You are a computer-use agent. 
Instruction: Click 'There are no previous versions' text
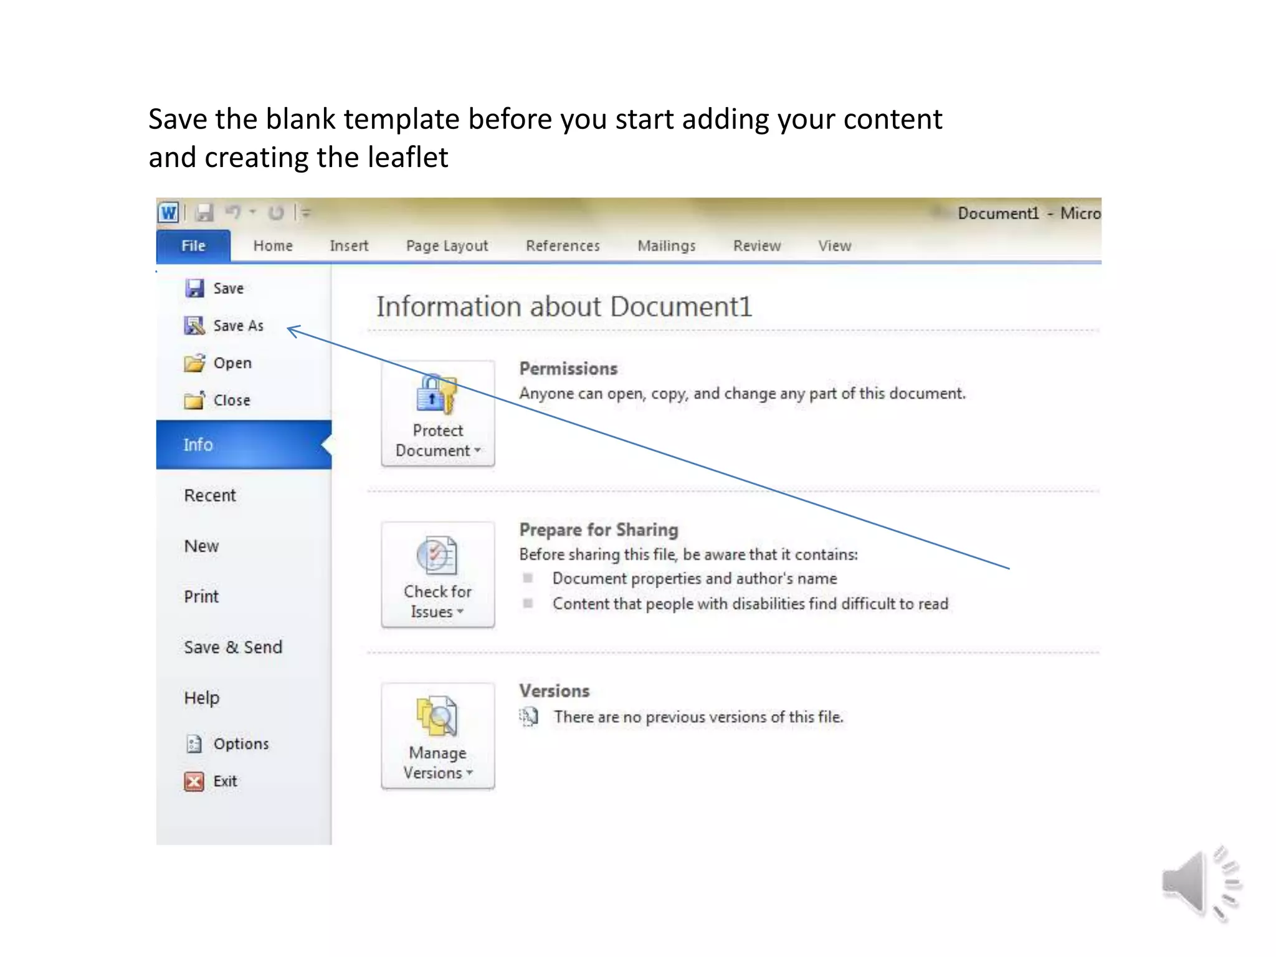click(x=698, y=717)
